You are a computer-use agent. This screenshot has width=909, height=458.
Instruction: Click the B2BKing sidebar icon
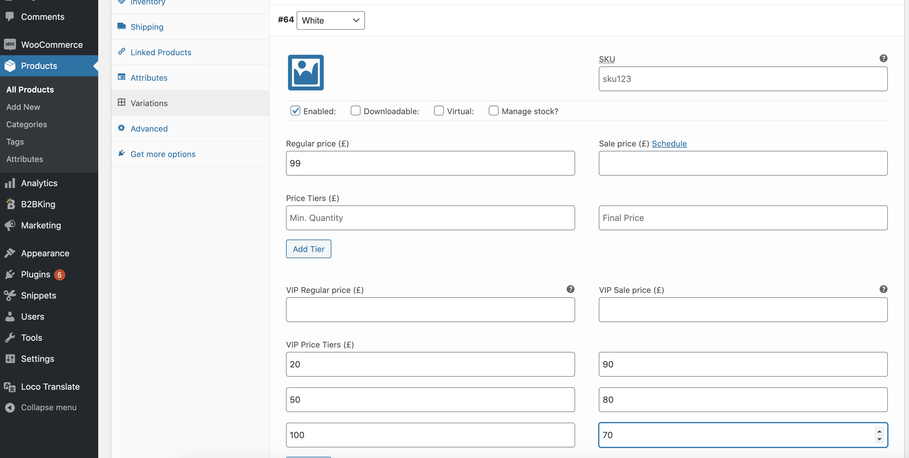click(x=10, y=204)
